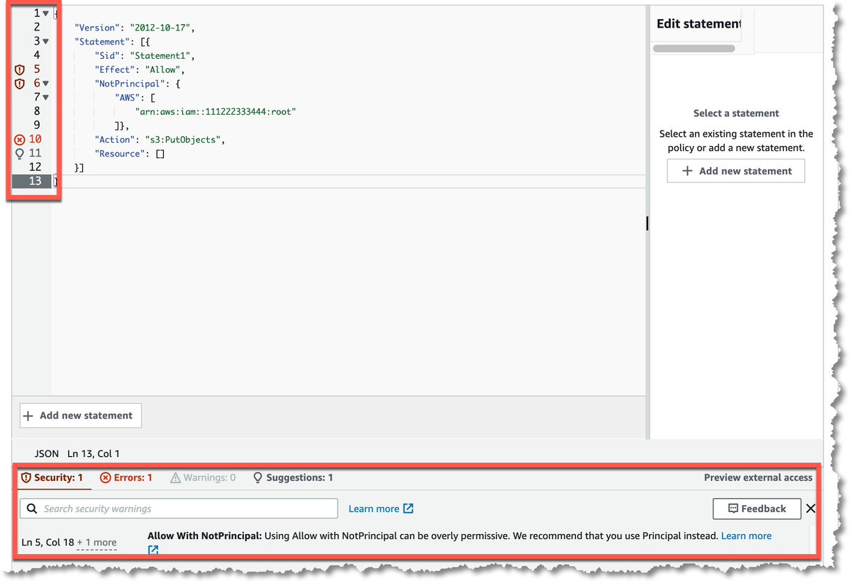Click the "Statement1" Sid value

[x=162, y=55]
